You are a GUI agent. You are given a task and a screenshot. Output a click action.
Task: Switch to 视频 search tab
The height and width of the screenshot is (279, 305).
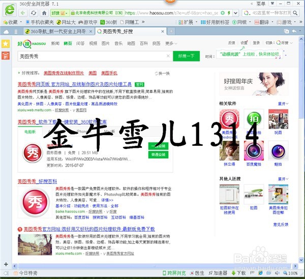click(93, 43)
